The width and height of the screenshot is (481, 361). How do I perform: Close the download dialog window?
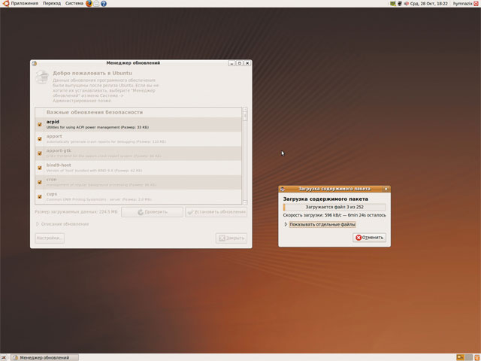pos(386,189)
